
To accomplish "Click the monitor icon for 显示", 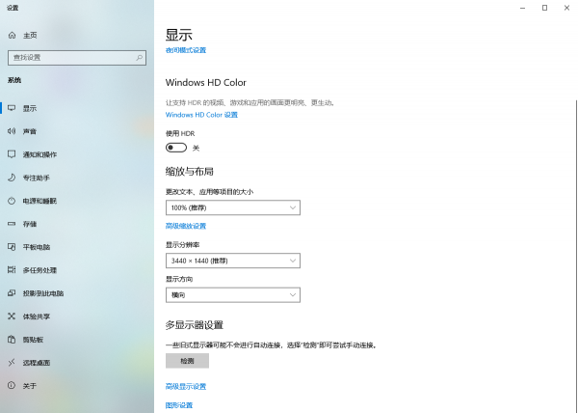I will [12, 108].
